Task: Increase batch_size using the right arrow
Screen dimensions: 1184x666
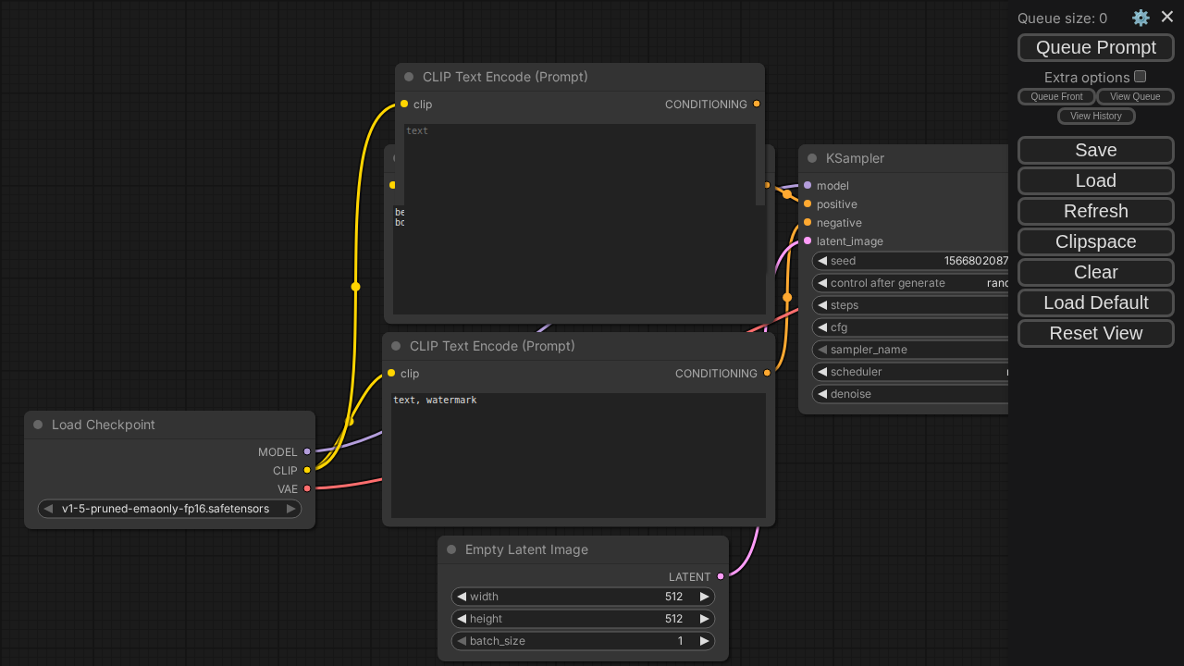Action: tap(704, 641)
